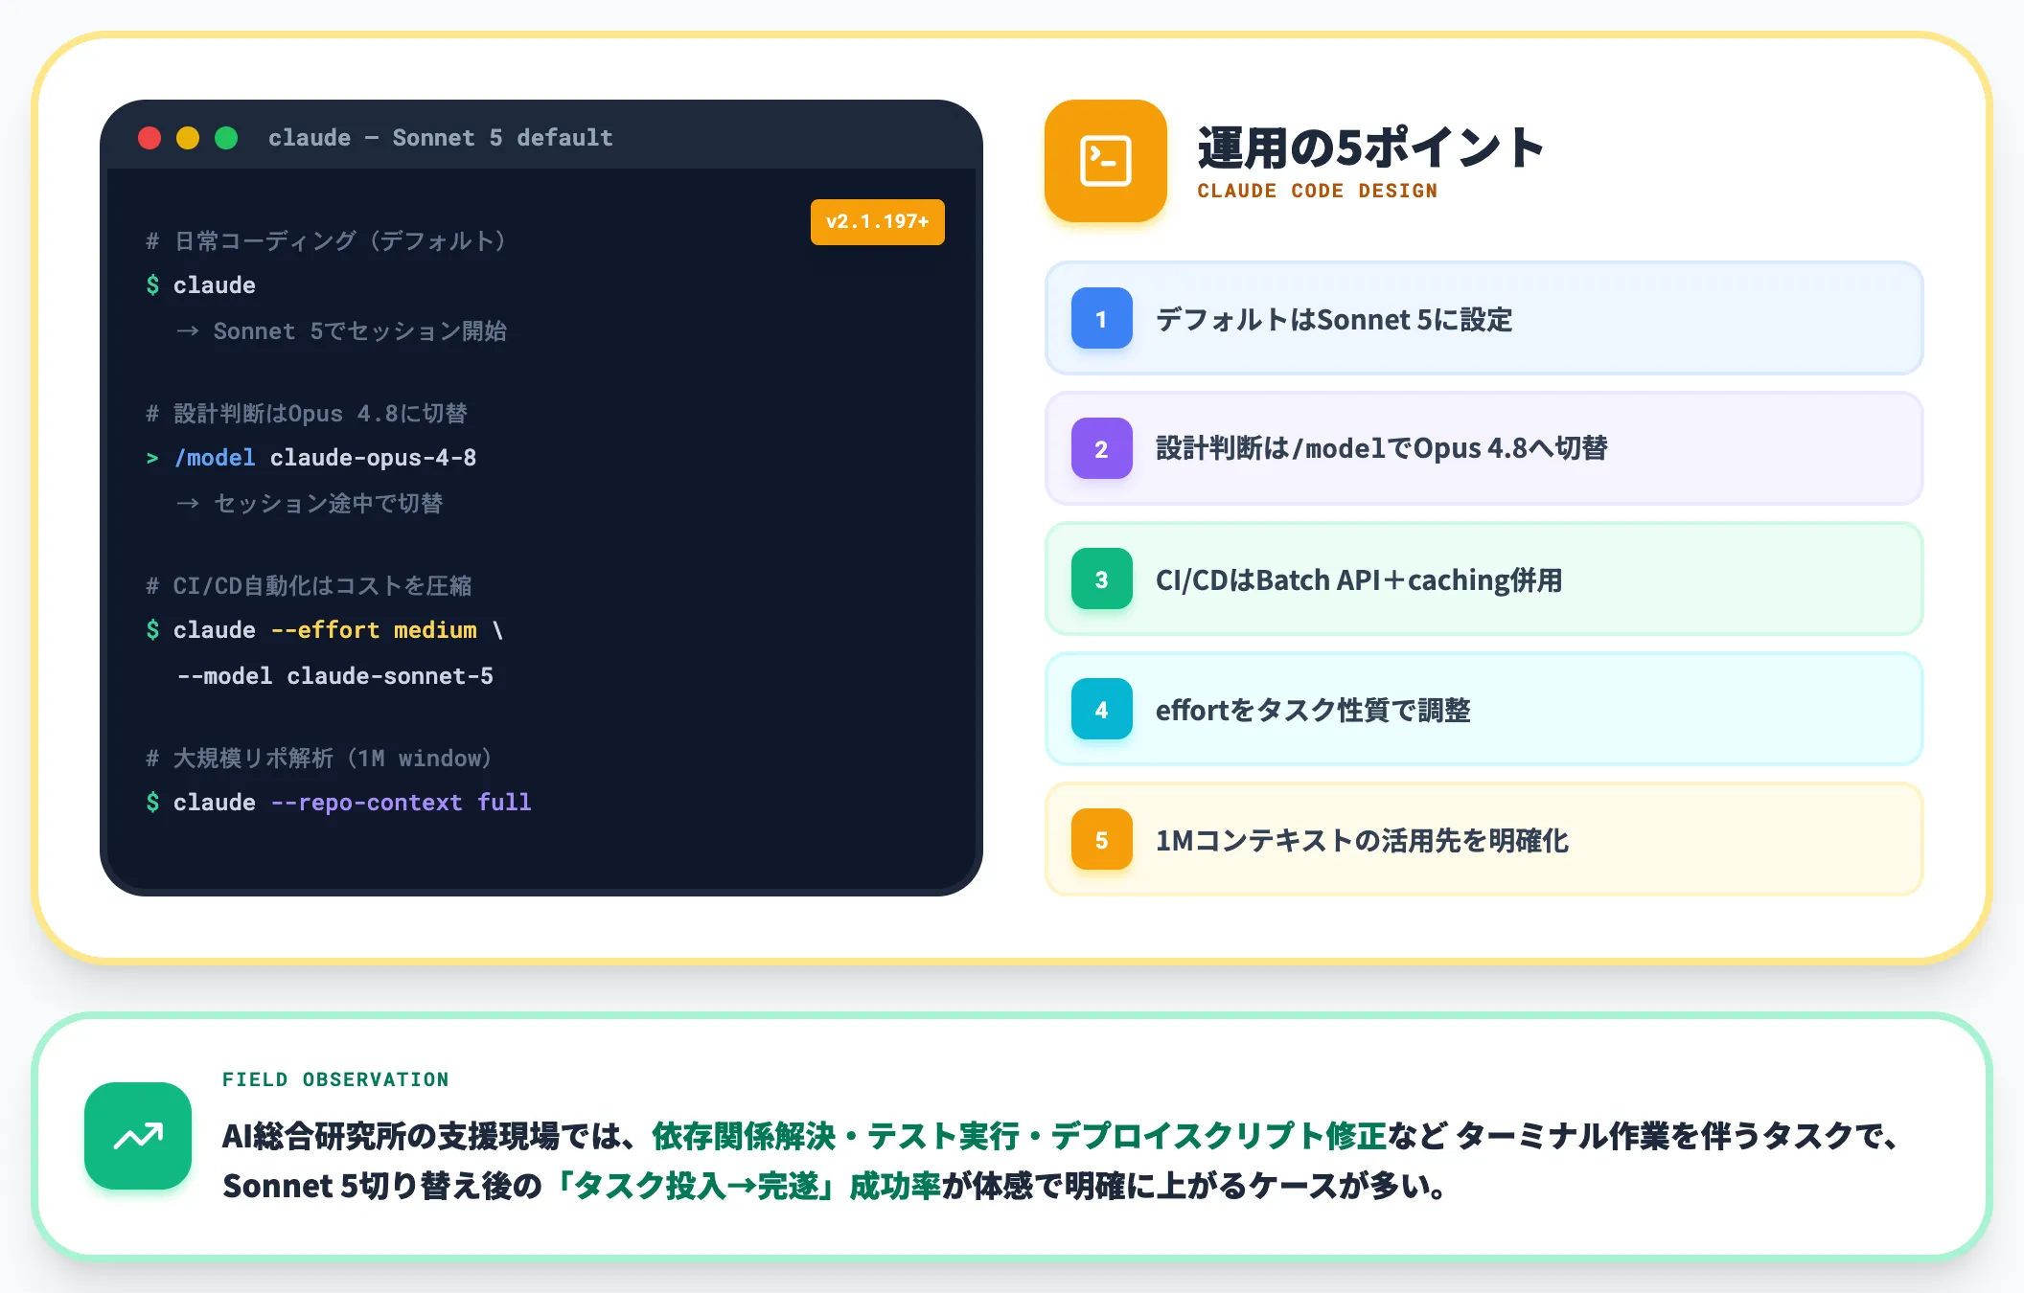Click the 'FIELD OBSERVATION' label
Viewport: 2024px width, 1293px height.
[335, 1079]
